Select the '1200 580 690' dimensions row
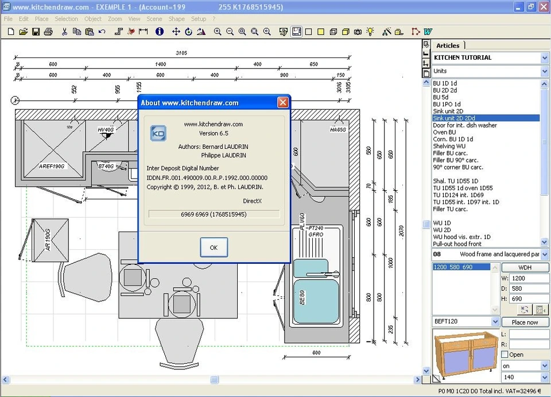Screen dimensions: 551x397 tap(461, 267)
